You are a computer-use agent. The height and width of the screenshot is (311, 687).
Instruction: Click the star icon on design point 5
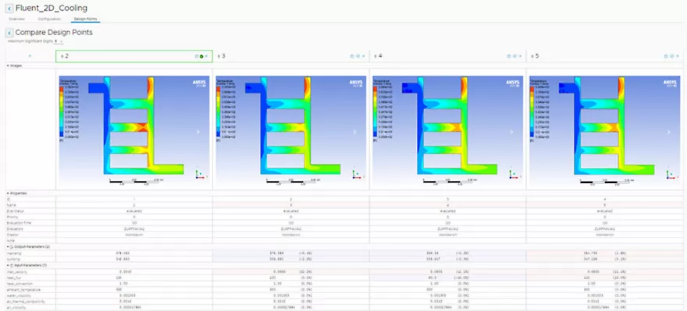(667, 56)
